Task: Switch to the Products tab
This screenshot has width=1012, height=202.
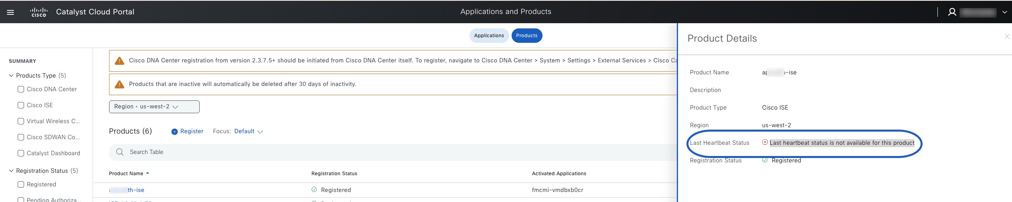Action: [527, 36]
